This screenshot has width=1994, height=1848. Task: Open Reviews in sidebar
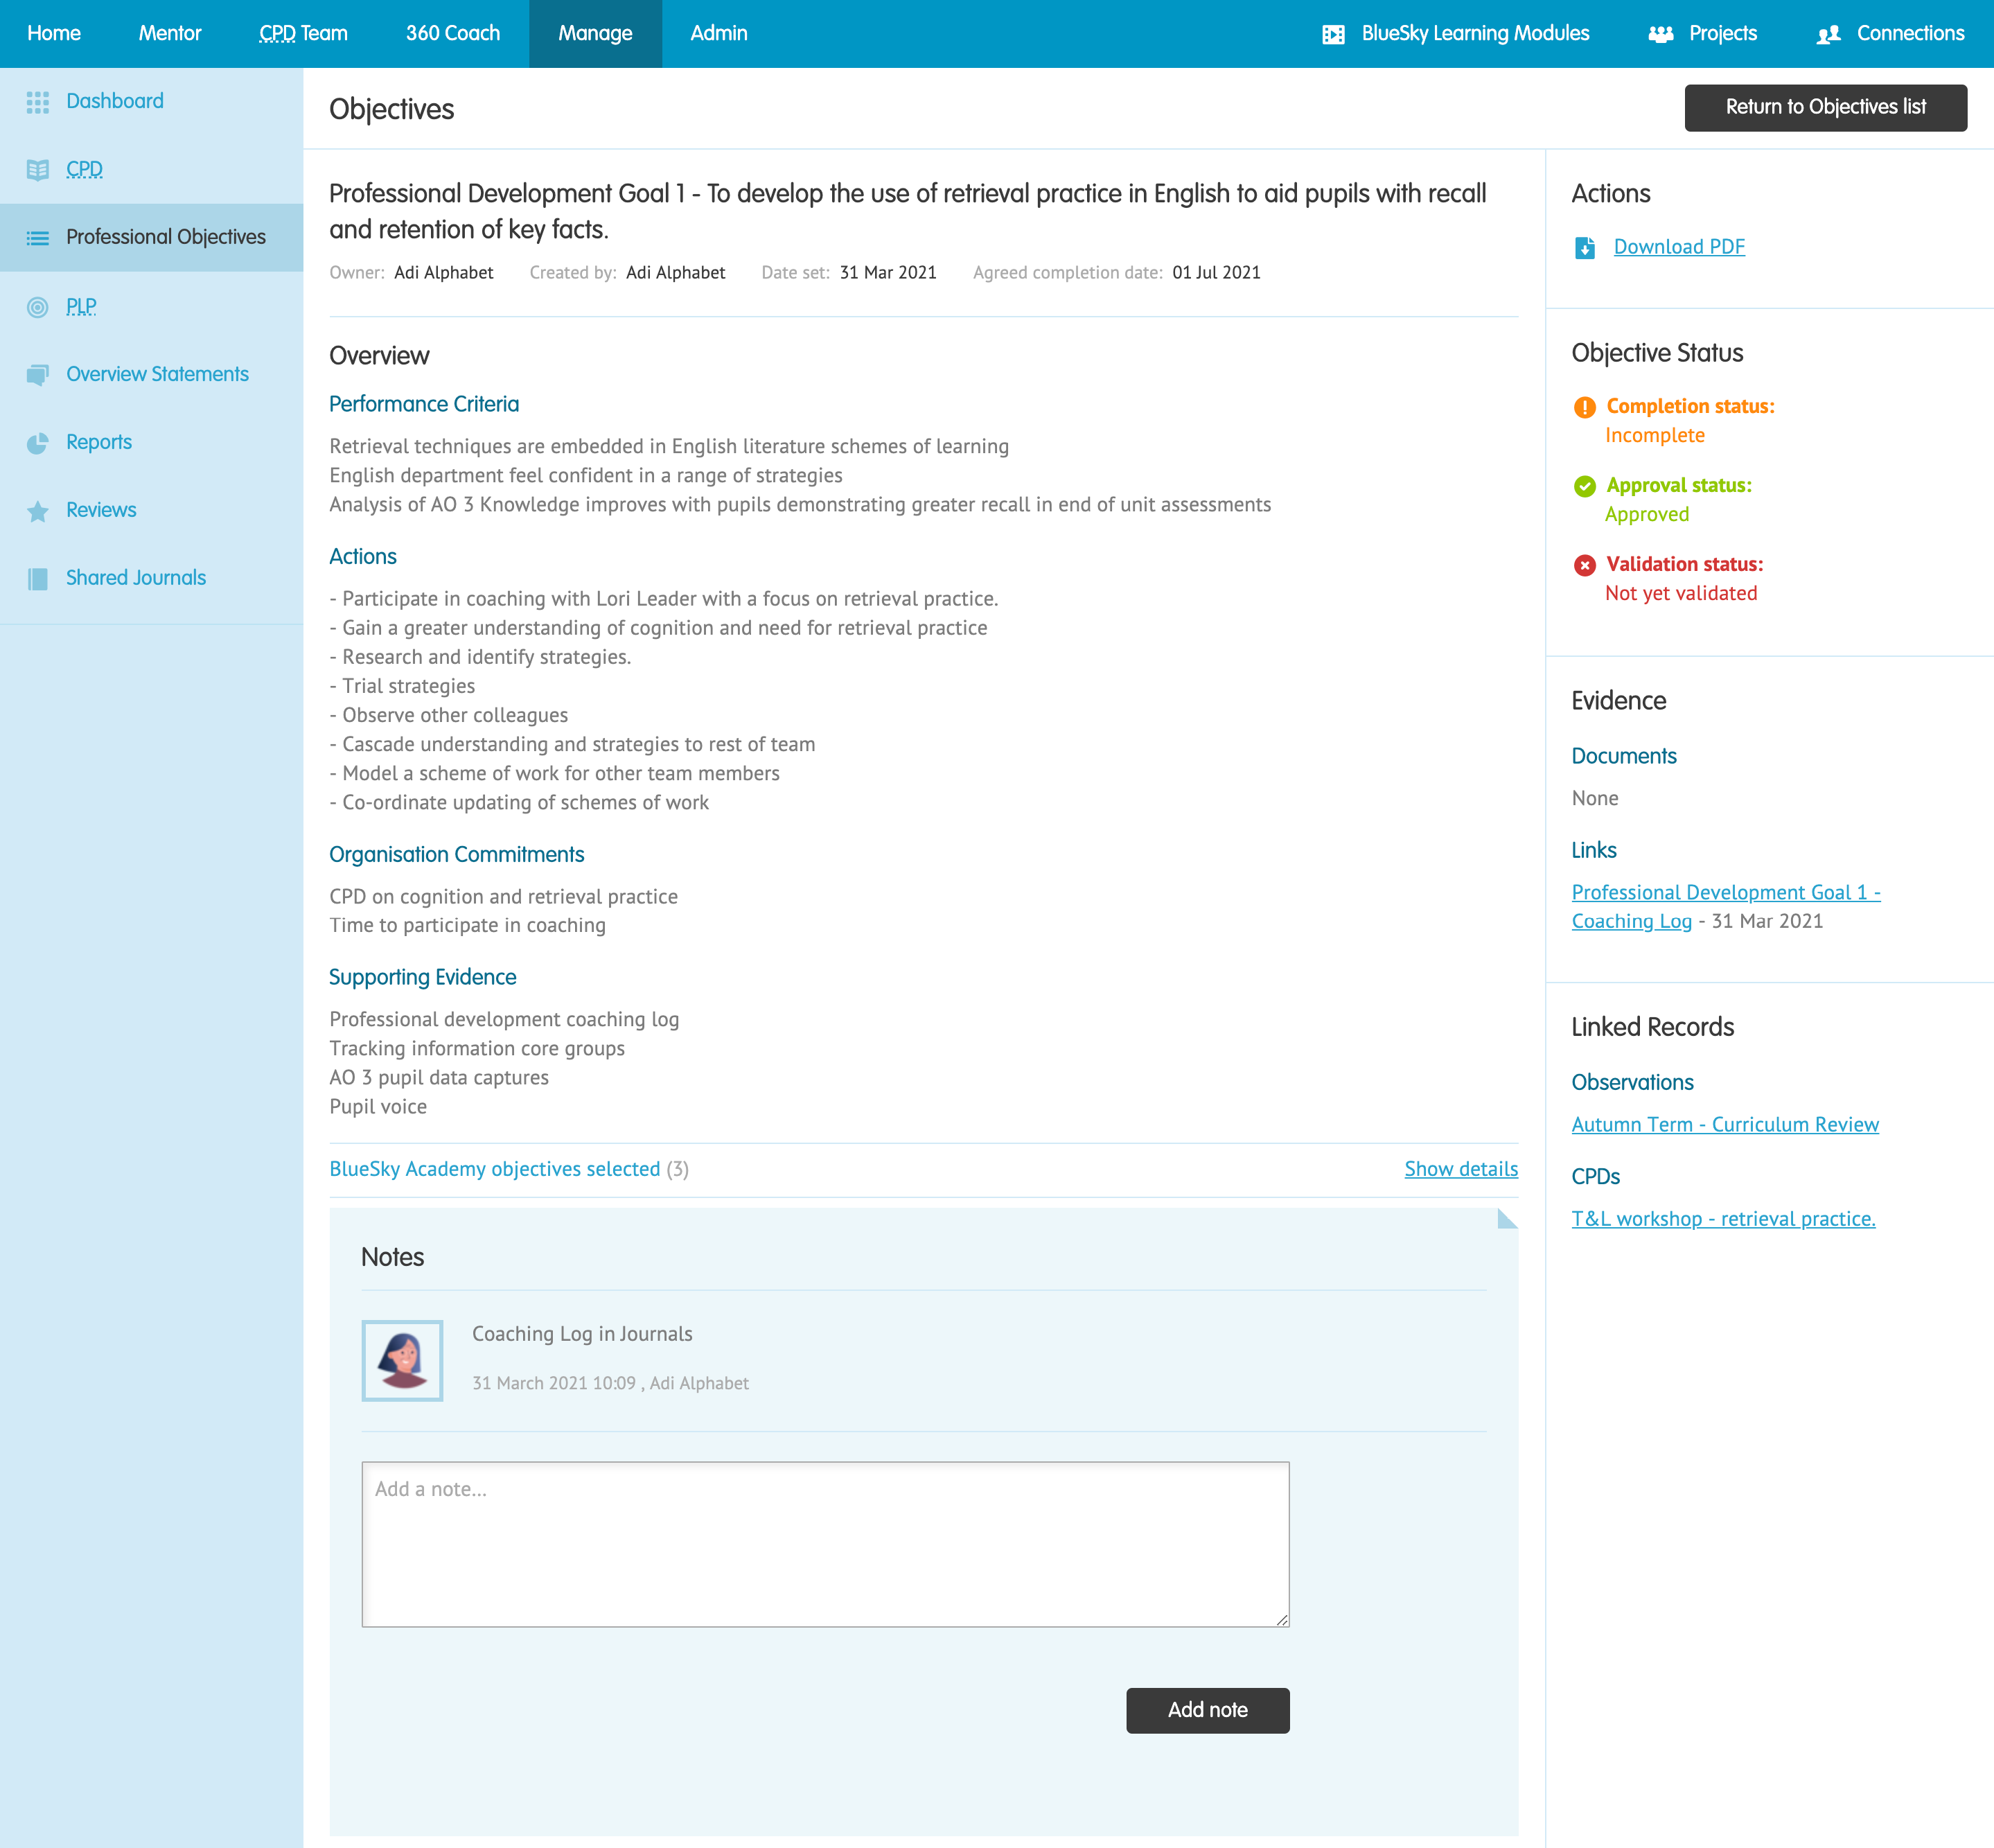tap(101, 510)
